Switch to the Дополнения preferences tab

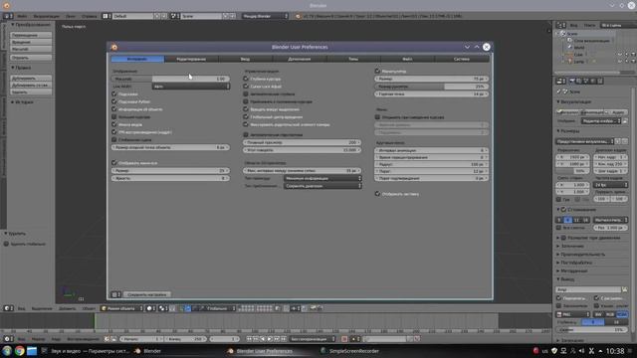coord(299,59)
